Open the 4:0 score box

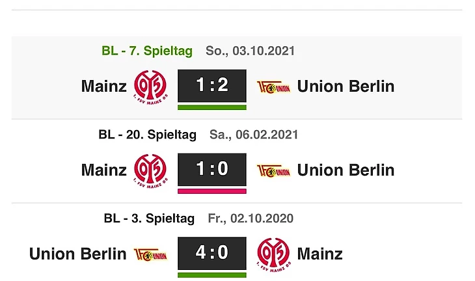pyautogui.click(x=212, y=252)
